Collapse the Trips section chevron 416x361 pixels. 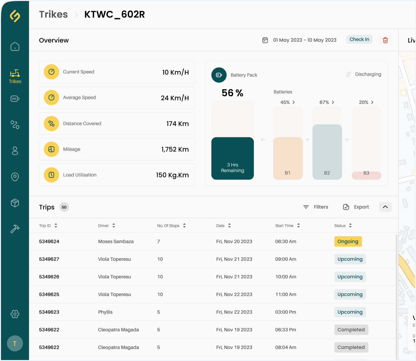click(385, 207)
